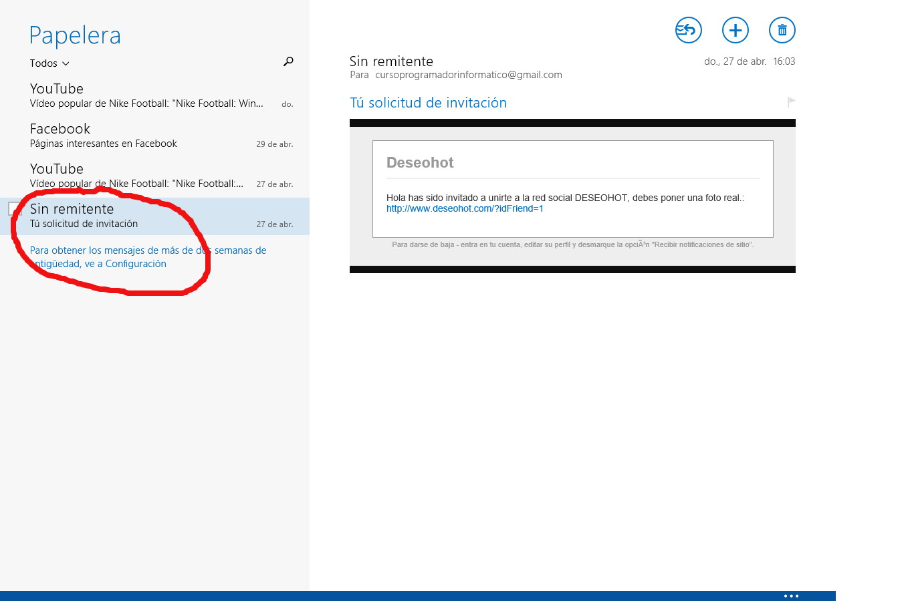
Task: Expand the Todos filter dropdown
Action: pos(49,63)
